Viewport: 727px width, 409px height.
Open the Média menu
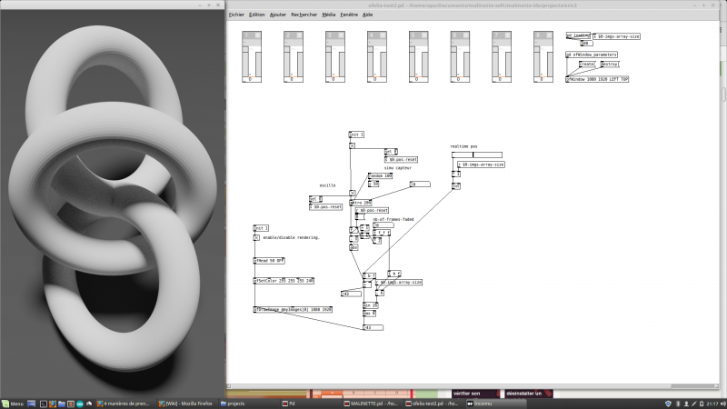pos(329,15)
